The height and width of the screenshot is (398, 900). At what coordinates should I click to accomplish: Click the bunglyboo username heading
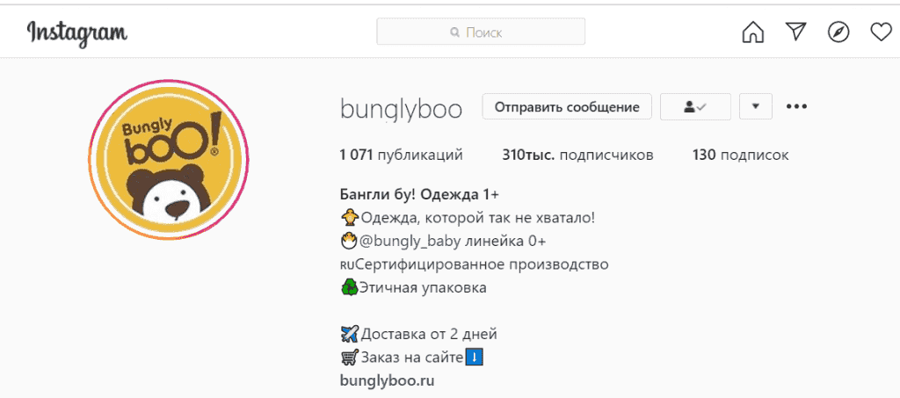pyautogui.click(x=401, y=109)
